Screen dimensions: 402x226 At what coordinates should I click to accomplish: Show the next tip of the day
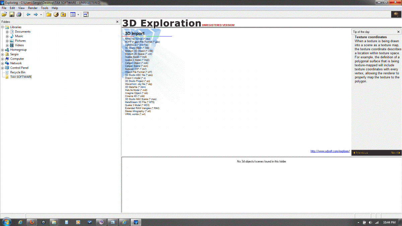coord(396,153)
